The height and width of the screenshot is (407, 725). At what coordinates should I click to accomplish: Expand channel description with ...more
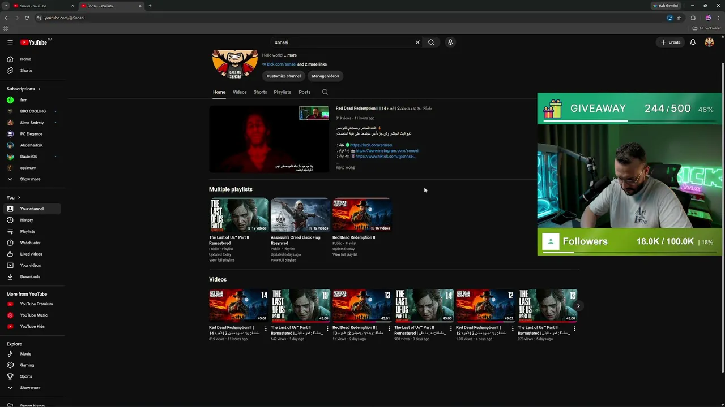291,55
